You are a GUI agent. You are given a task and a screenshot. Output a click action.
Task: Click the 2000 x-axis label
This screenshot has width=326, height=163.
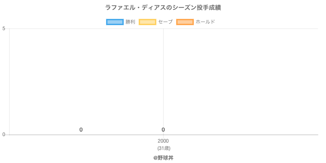tap(163, 141)
